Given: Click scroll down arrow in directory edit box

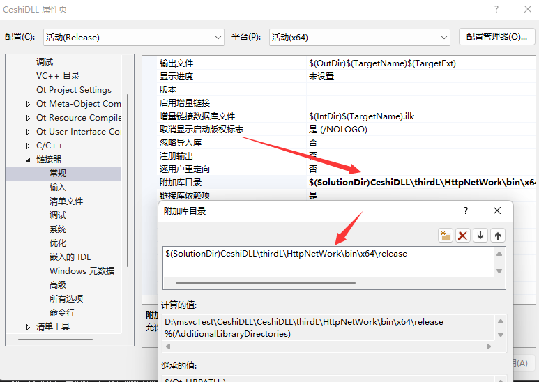Looking at the screenshot, I should coord(499,271).
